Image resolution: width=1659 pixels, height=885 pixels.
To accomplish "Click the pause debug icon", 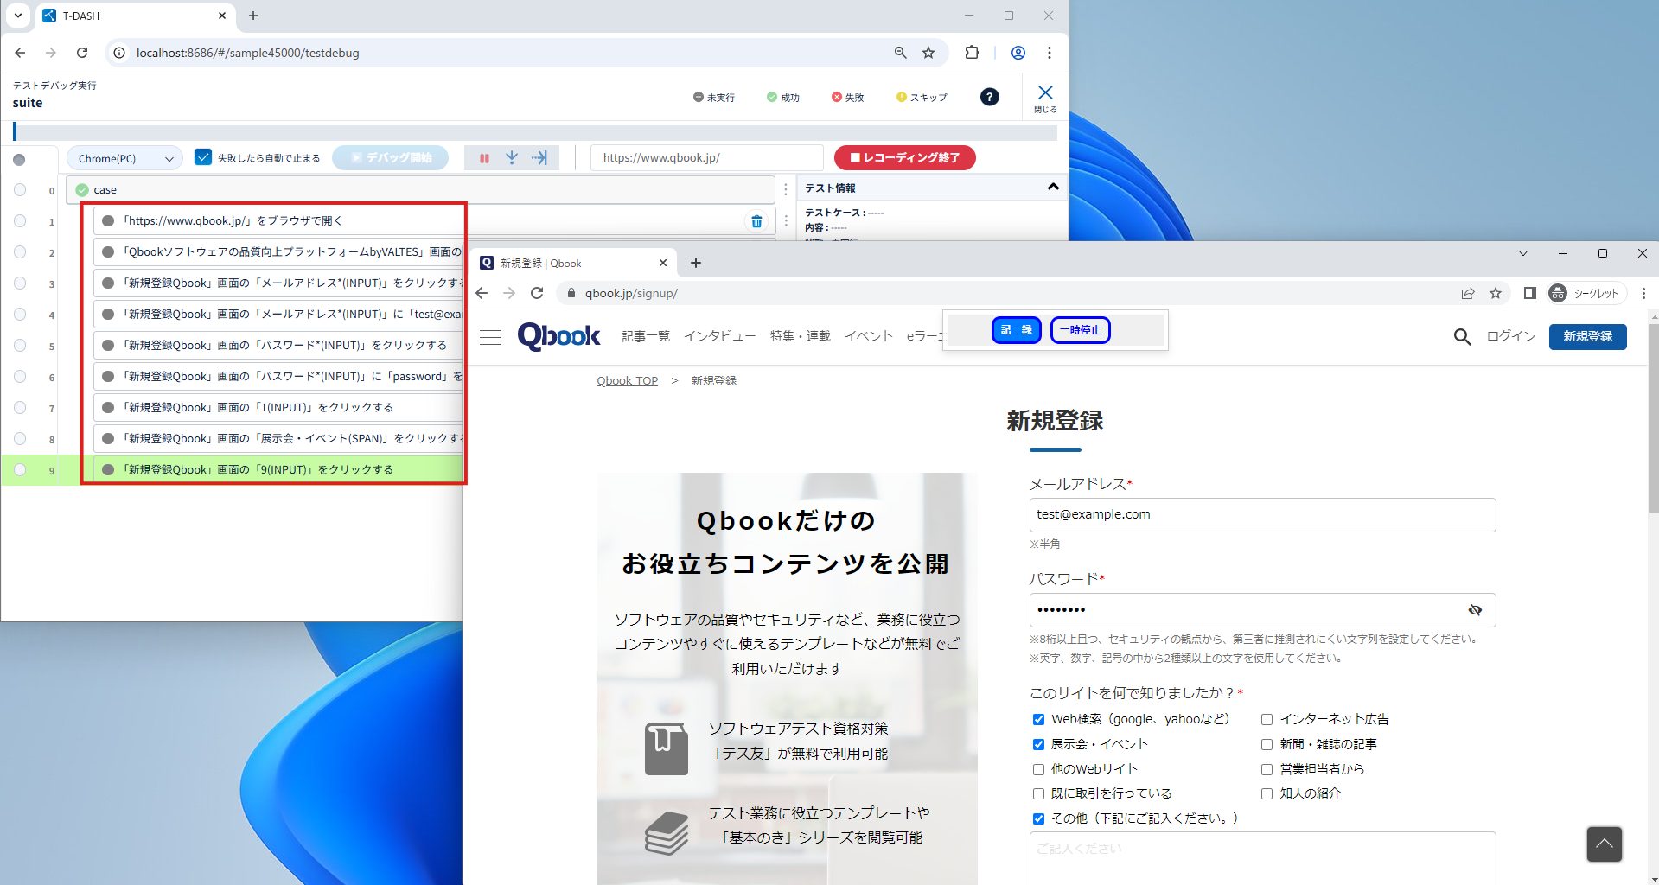I will pyautogui.click(x=484, y=158).
